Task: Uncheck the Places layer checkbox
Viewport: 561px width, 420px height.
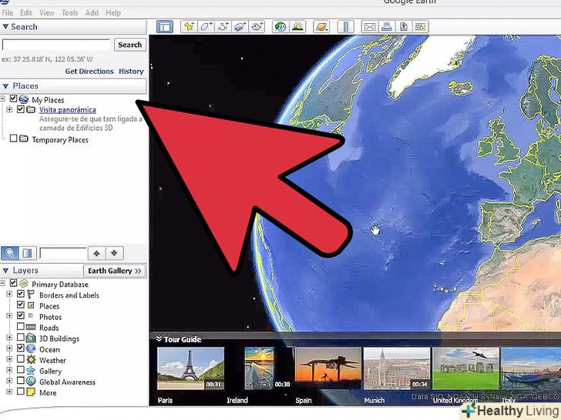Action: (21, 305)
